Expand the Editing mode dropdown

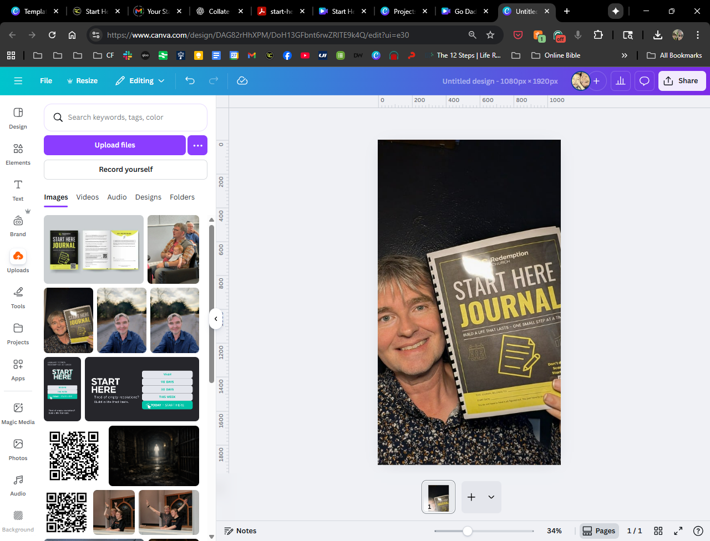[140, 81]
